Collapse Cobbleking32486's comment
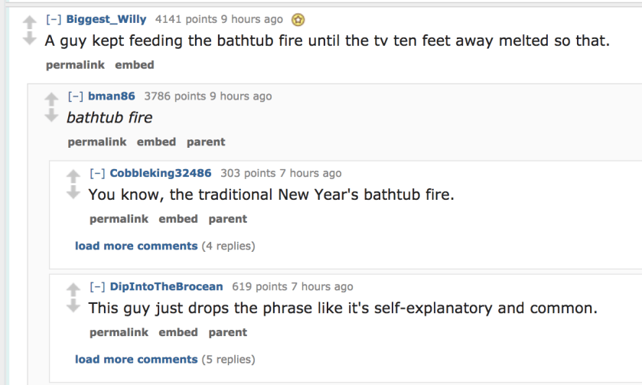Screen dimensions: 642x385 (97, 173)
